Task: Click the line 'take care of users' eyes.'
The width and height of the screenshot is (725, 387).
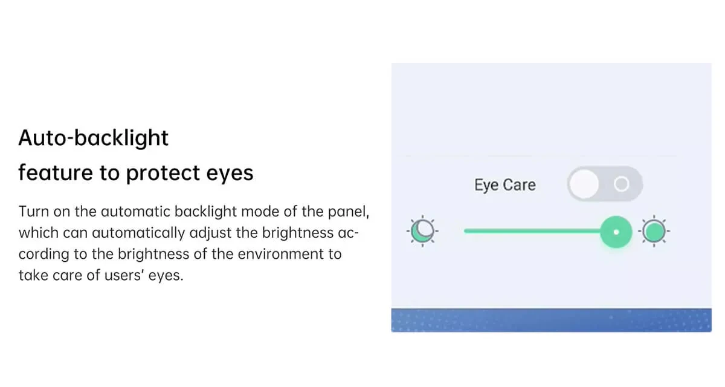Action: tap(100, 276)
